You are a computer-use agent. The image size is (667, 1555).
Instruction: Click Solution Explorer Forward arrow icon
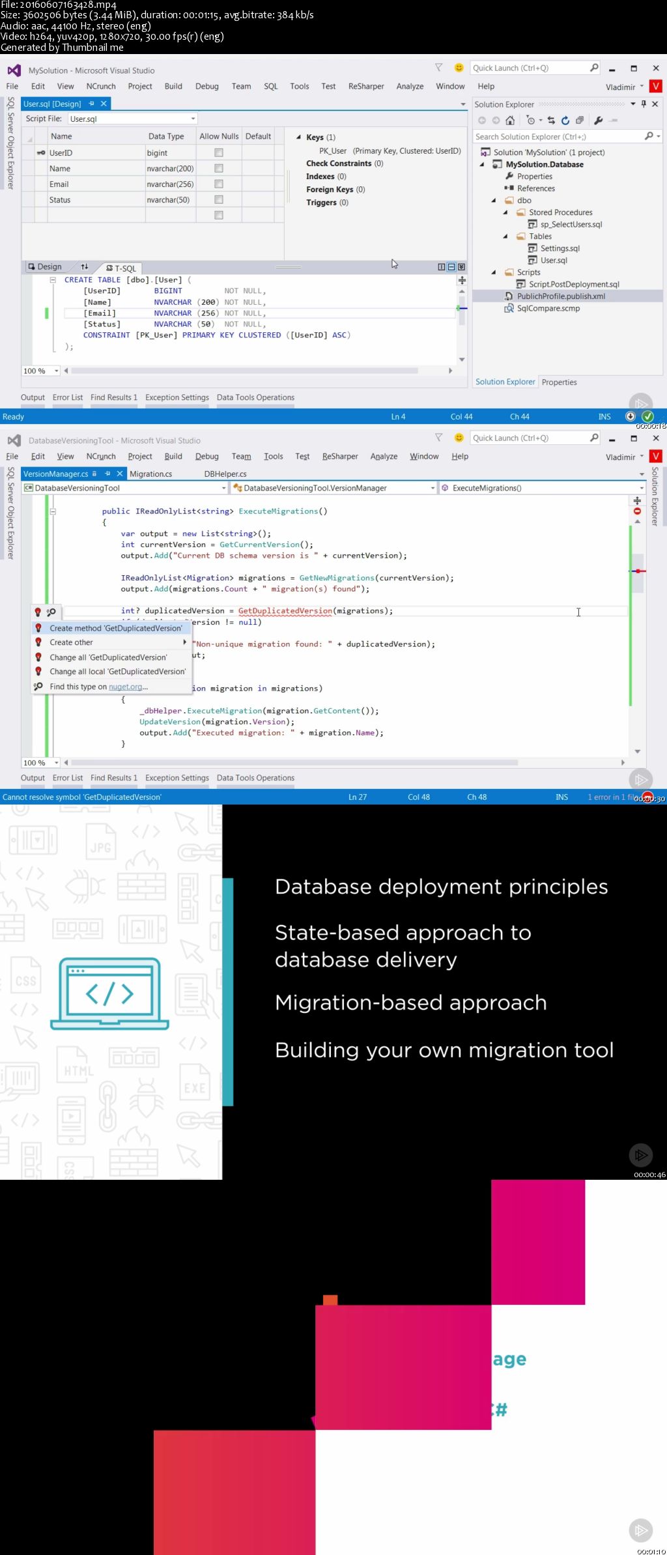coord(496,121)
